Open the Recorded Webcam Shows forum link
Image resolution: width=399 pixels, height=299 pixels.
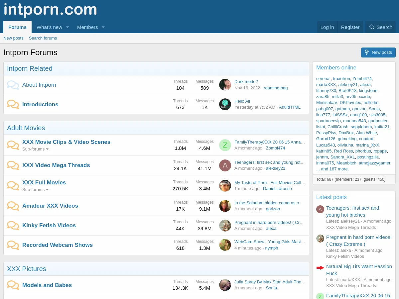click(58, 245)
